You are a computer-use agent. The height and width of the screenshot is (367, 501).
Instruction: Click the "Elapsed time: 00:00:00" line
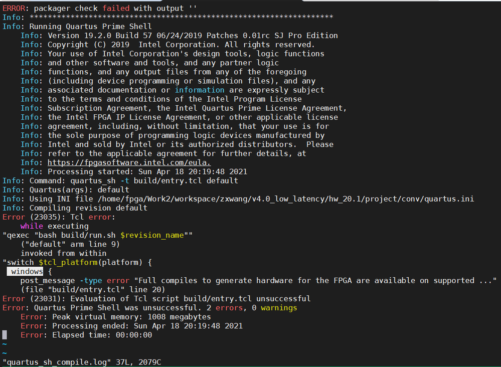86,335
